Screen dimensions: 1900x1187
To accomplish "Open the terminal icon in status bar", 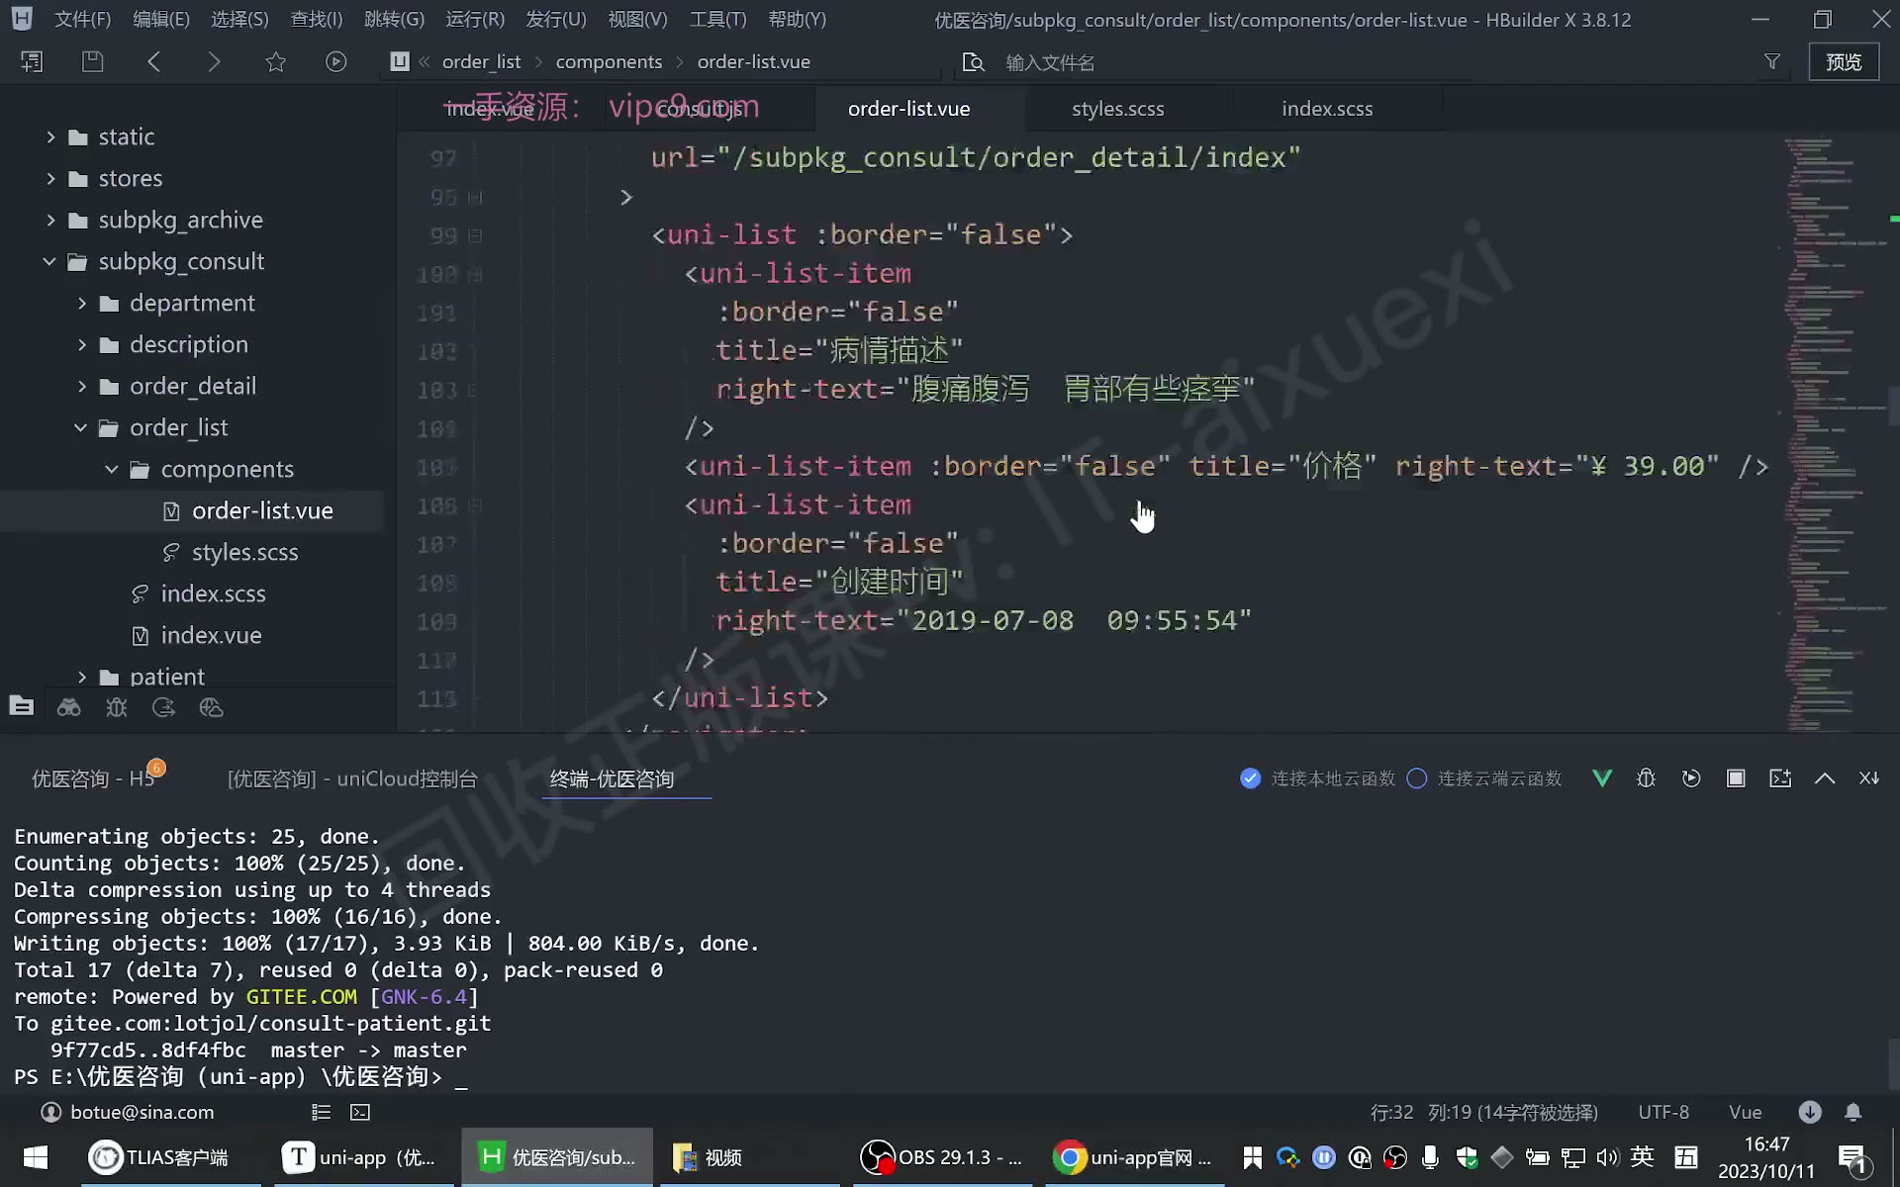I will tap(360, 1112).
